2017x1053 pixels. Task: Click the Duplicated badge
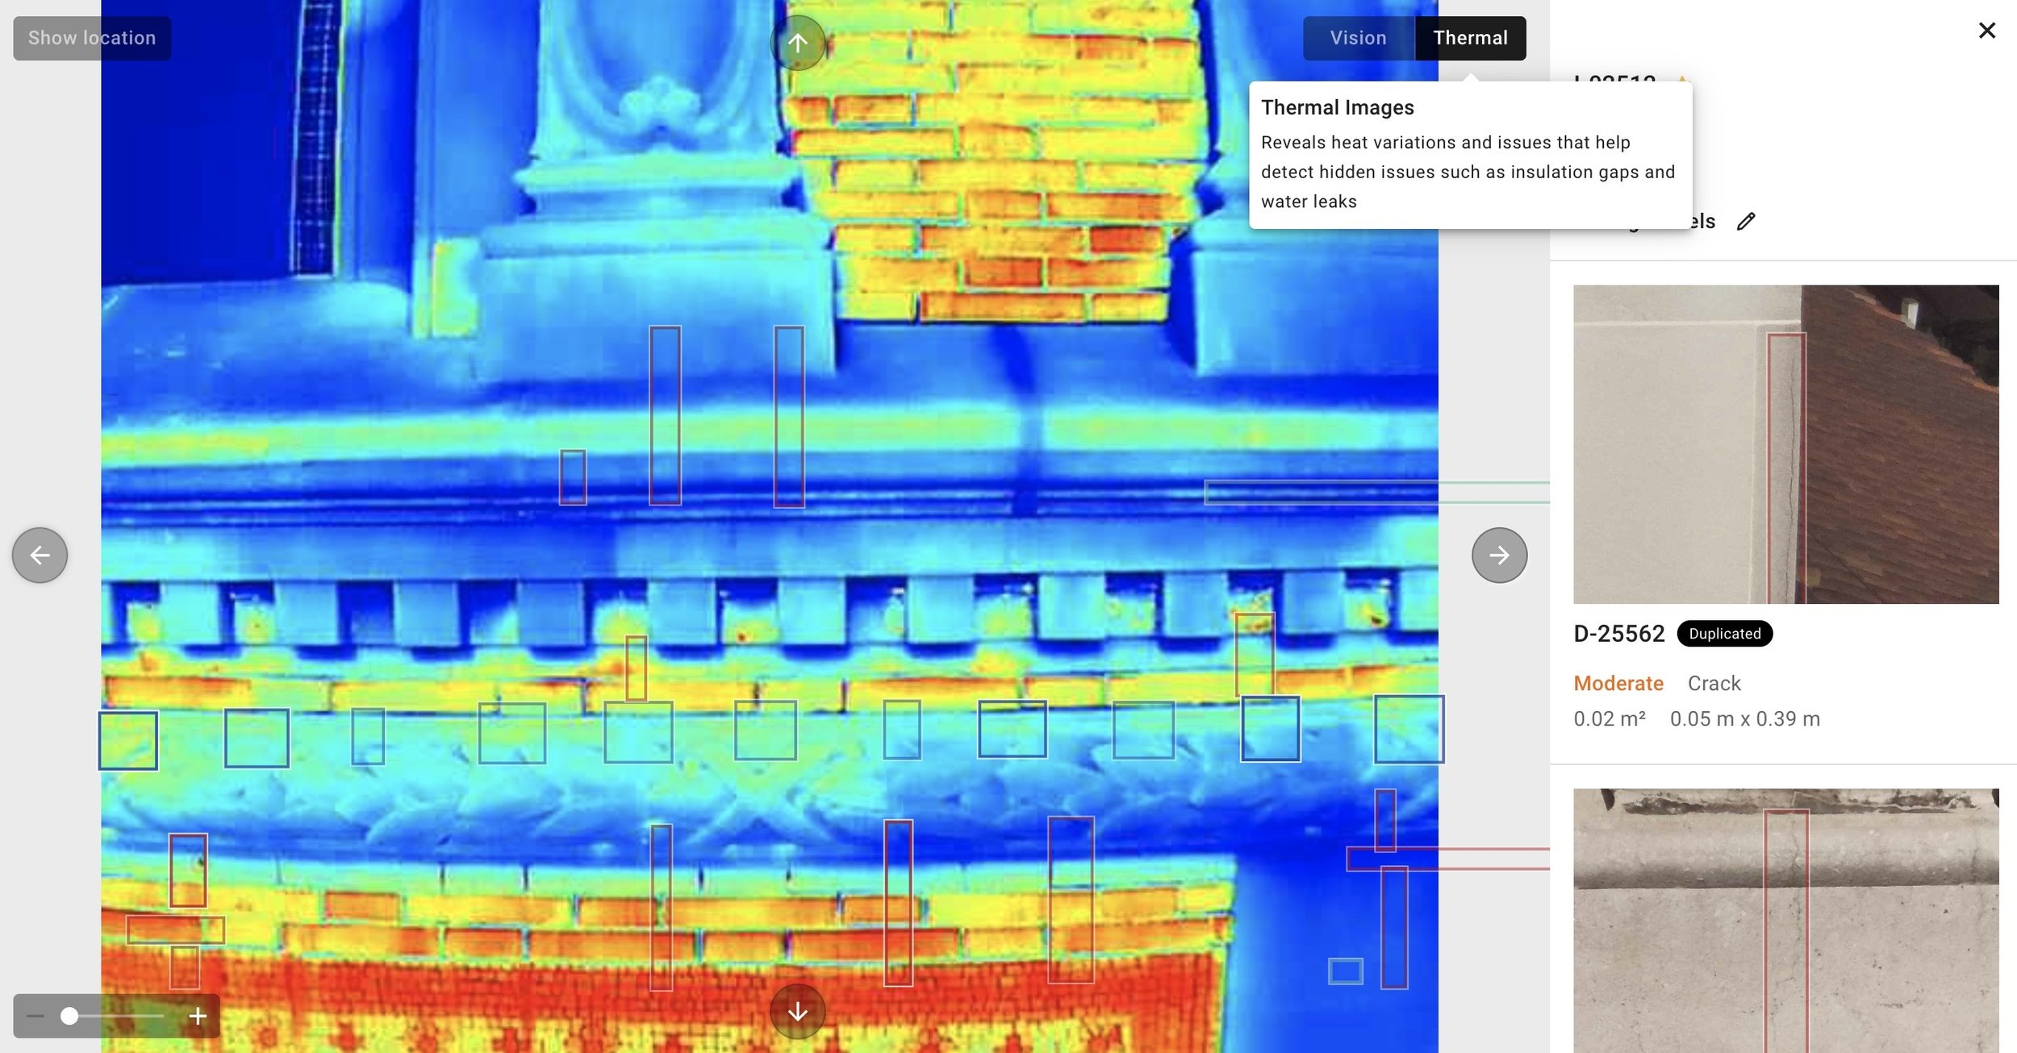click(1725, 634)
